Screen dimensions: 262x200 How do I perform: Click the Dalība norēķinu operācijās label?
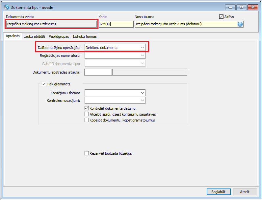click(59, 48)
